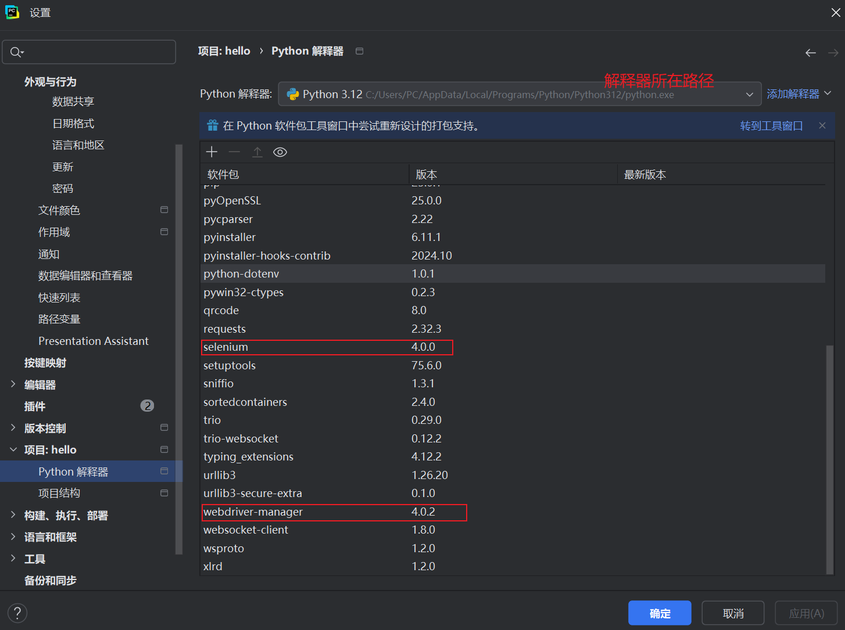The width and height of the screenshot is (845, 630).
Task: Select the xlrd package row
Action: click(x=513, y=567)
